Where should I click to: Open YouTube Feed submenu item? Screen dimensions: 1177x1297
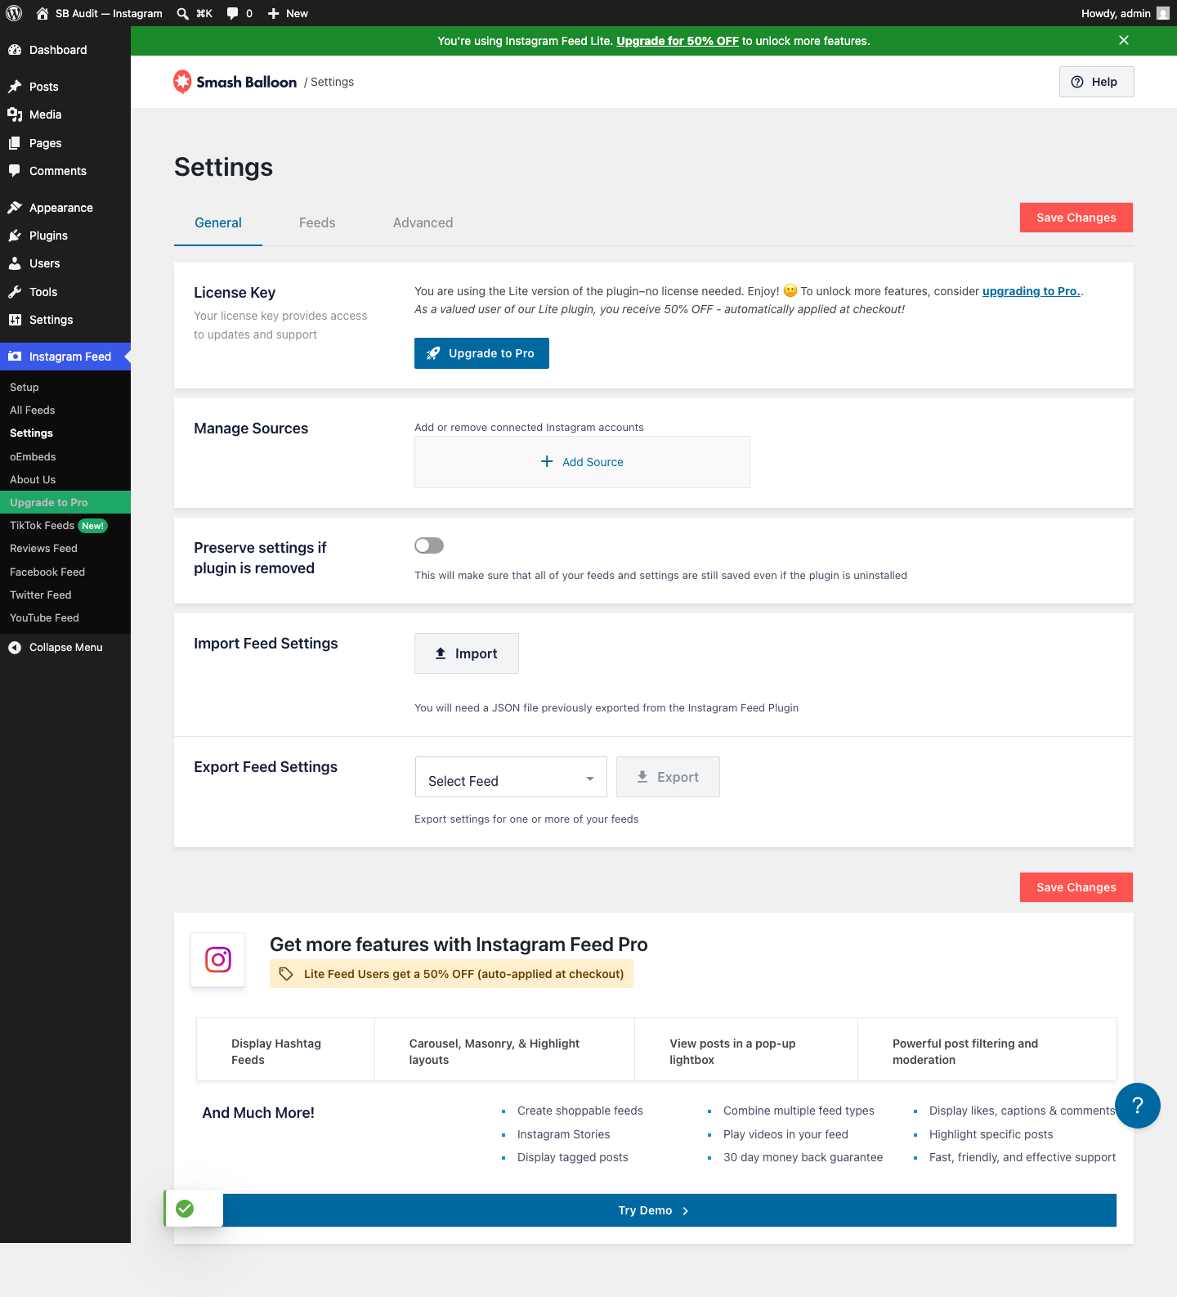[x=44, y=618]
